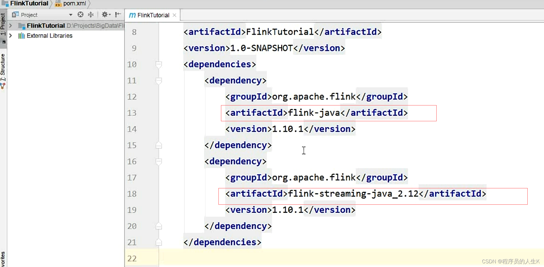This screenshot has height=267, width=544.
Task: Click the closing dependency tag on line 15
Action: point(238,145)
